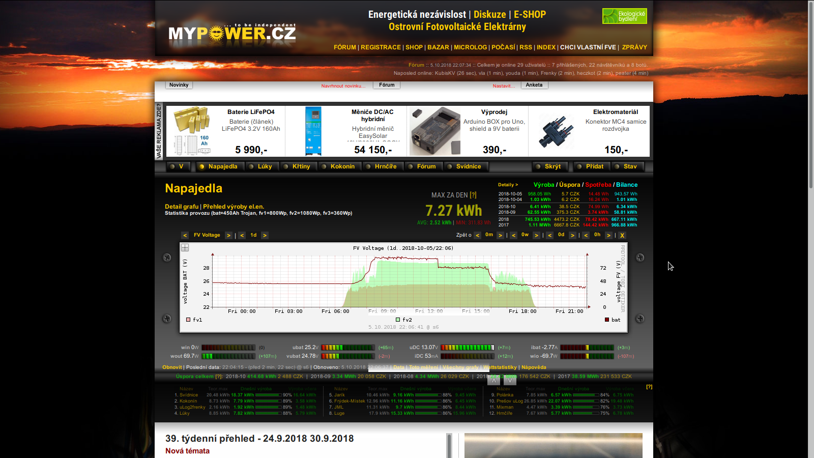Open the Měniče DC/AC hybridní product image
Image resolution: width=814 pixels, height=458 pixels.
(x=313, y=131)
